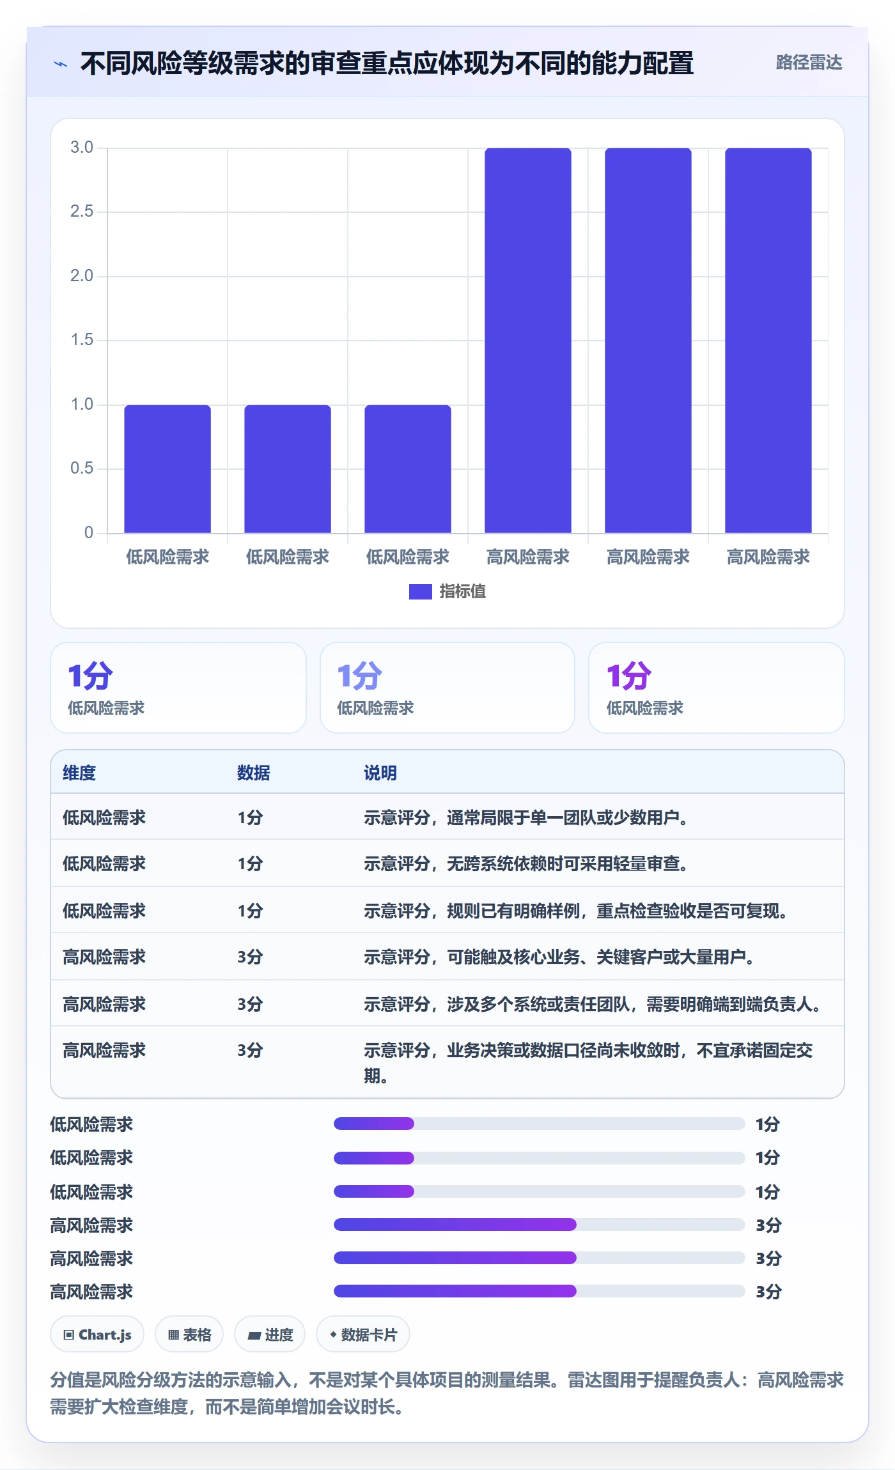Click the 指标值 legend label

[x=463, y=592]
